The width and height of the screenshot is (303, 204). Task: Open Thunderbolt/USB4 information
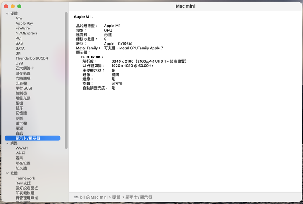point(32,58)
